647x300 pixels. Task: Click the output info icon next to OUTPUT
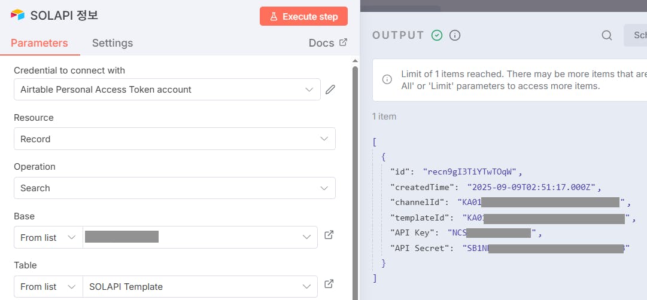455,35
